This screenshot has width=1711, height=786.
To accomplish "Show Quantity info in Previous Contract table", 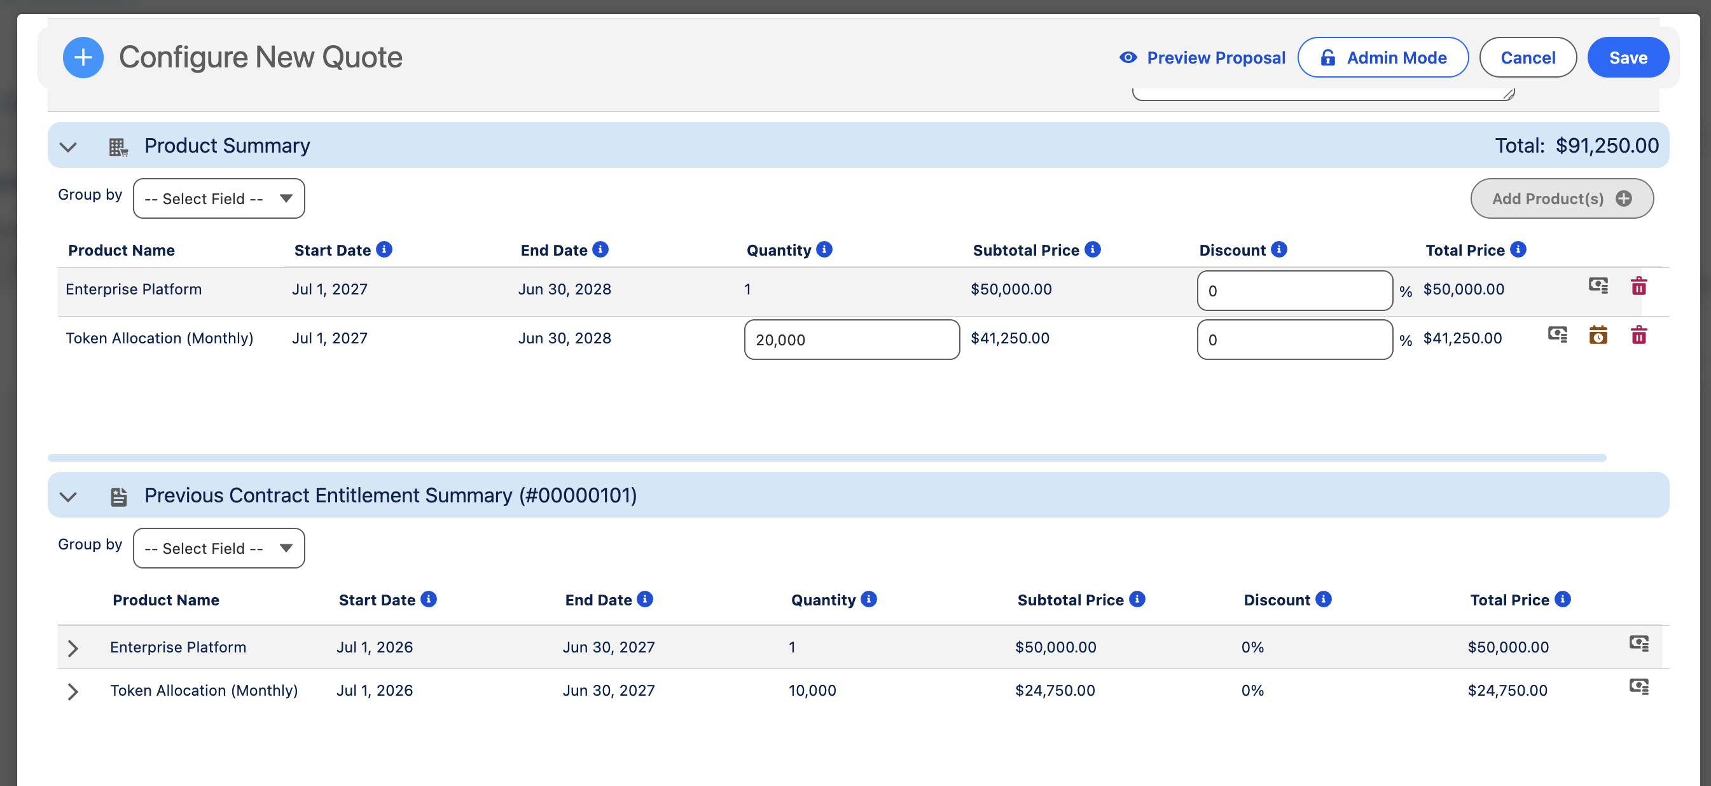I will click(869, 600).
